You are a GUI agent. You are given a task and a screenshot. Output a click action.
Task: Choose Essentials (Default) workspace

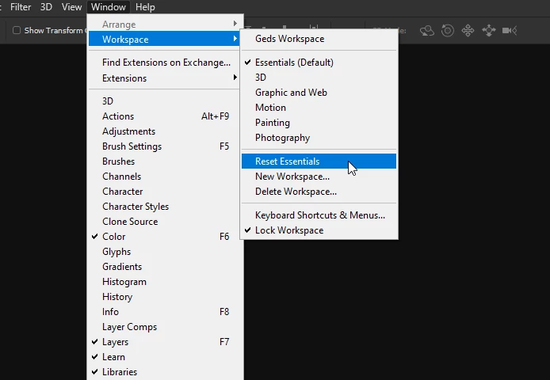tap(319, 63)
